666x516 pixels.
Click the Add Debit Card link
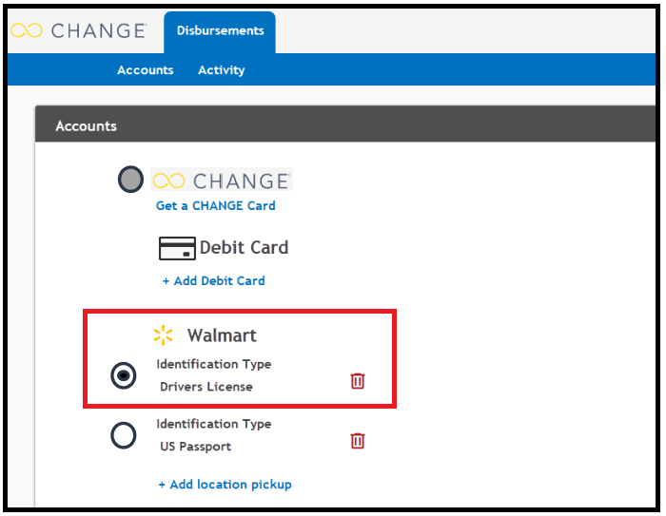click(214, 281)
